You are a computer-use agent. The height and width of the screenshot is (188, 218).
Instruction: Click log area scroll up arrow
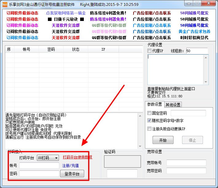[140, 116]
